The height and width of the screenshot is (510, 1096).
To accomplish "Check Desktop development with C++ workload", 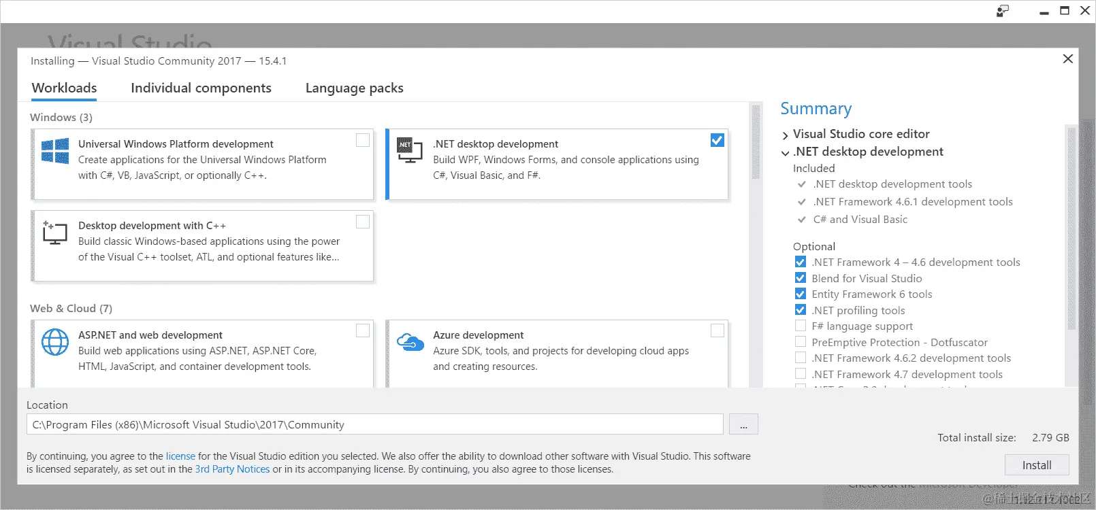I will coord(363,222).
